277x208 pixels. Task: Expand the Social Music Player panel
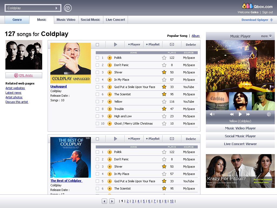point(240,136)
